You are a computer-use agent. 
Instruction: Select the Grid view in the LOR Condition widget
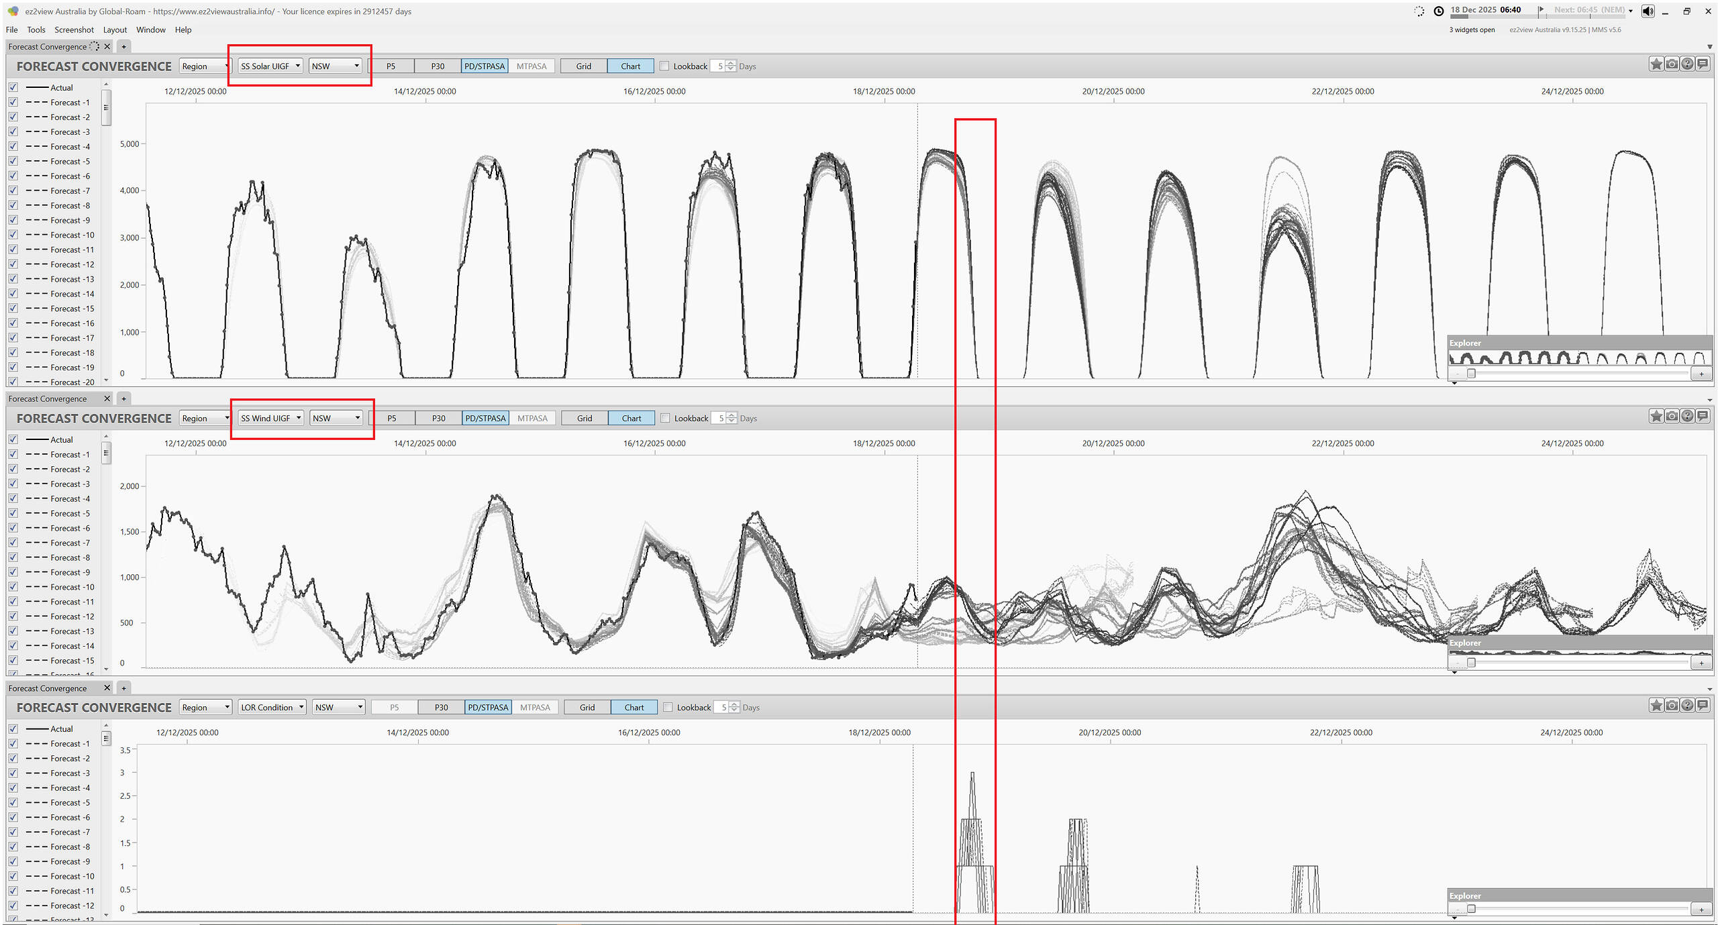[x=587, y=708]
